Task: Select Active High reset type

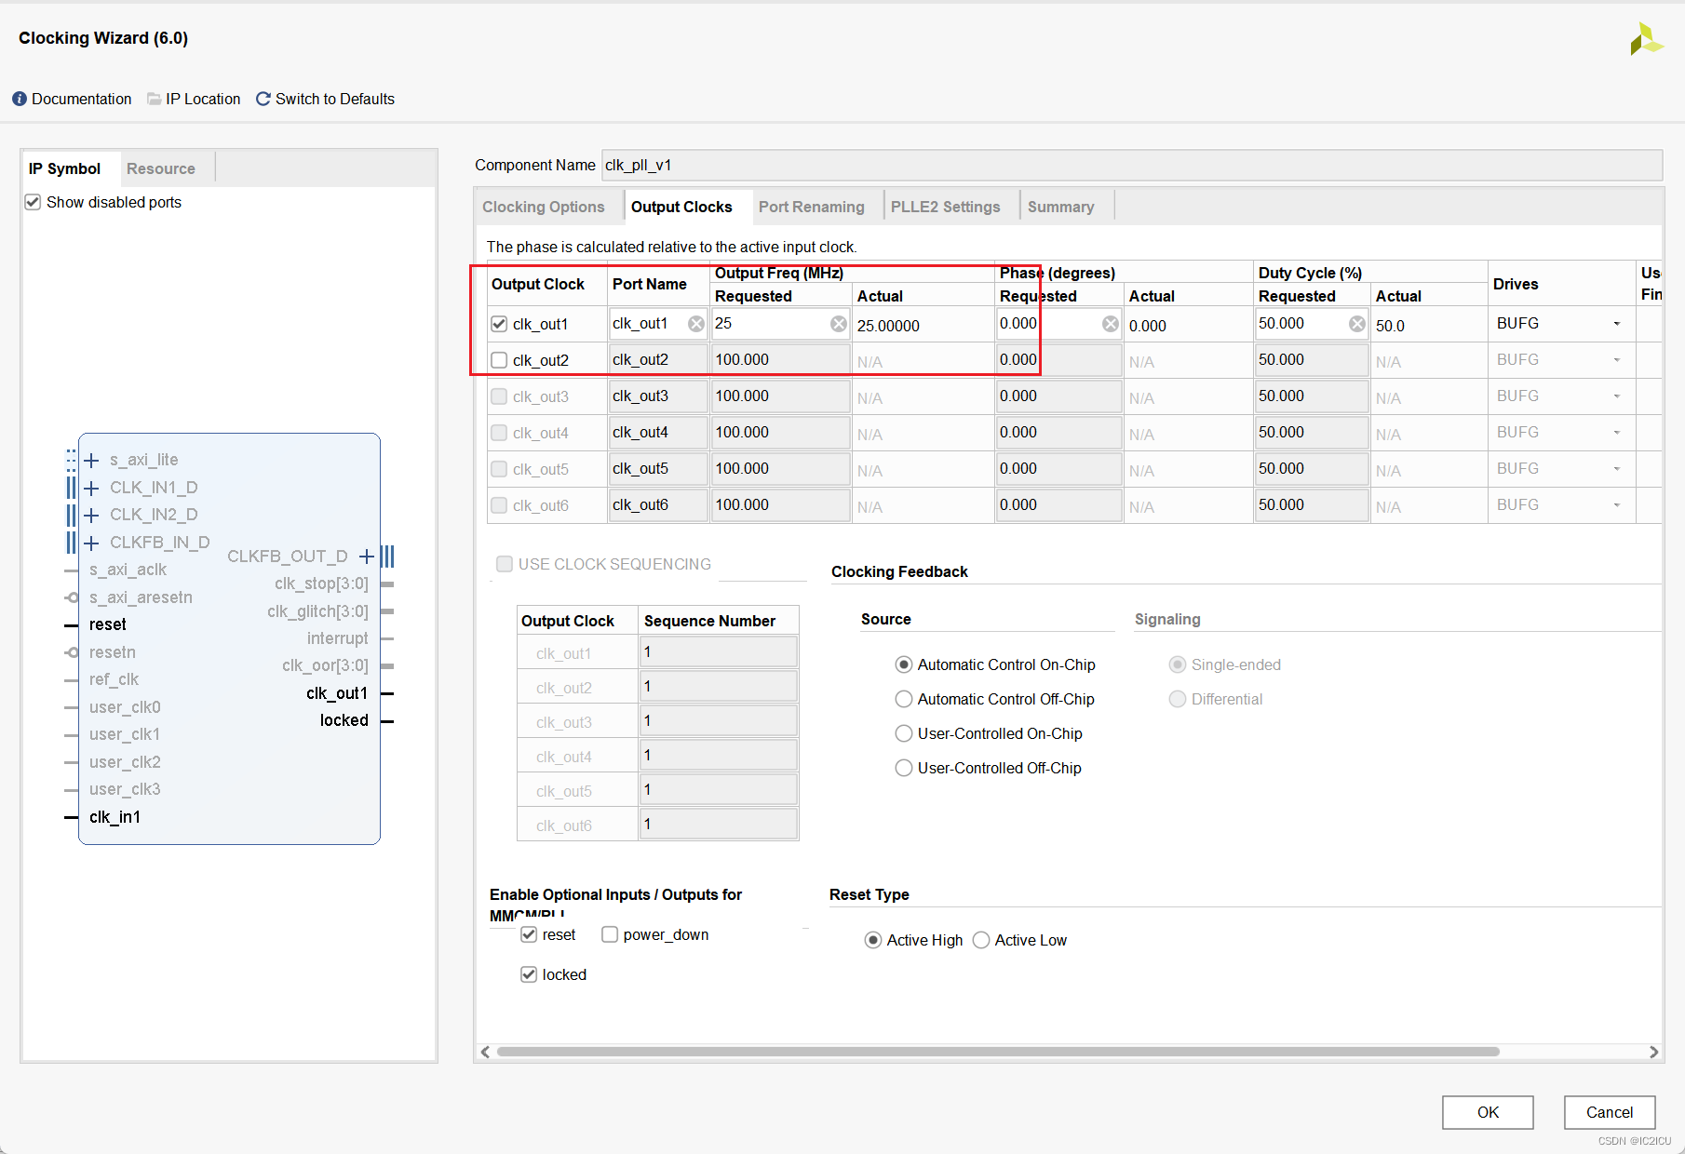Action: [873, 940]
